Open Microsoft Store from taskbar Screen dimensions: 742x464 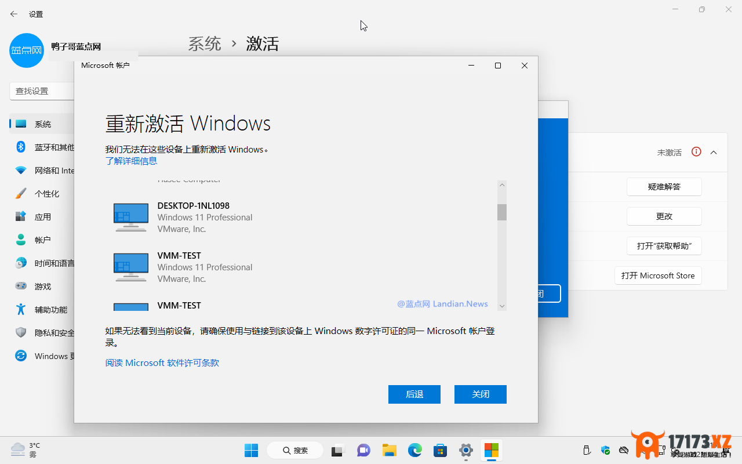tap(440, 450)
